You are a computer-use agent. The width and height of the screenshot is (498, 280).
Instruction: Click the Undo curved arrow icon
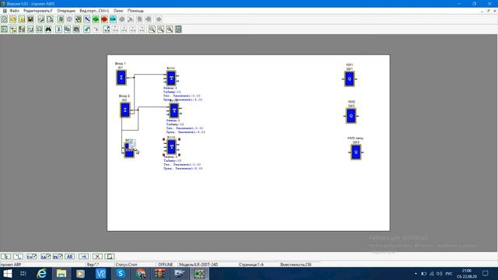pyautogui.click(x=86, y=30)
